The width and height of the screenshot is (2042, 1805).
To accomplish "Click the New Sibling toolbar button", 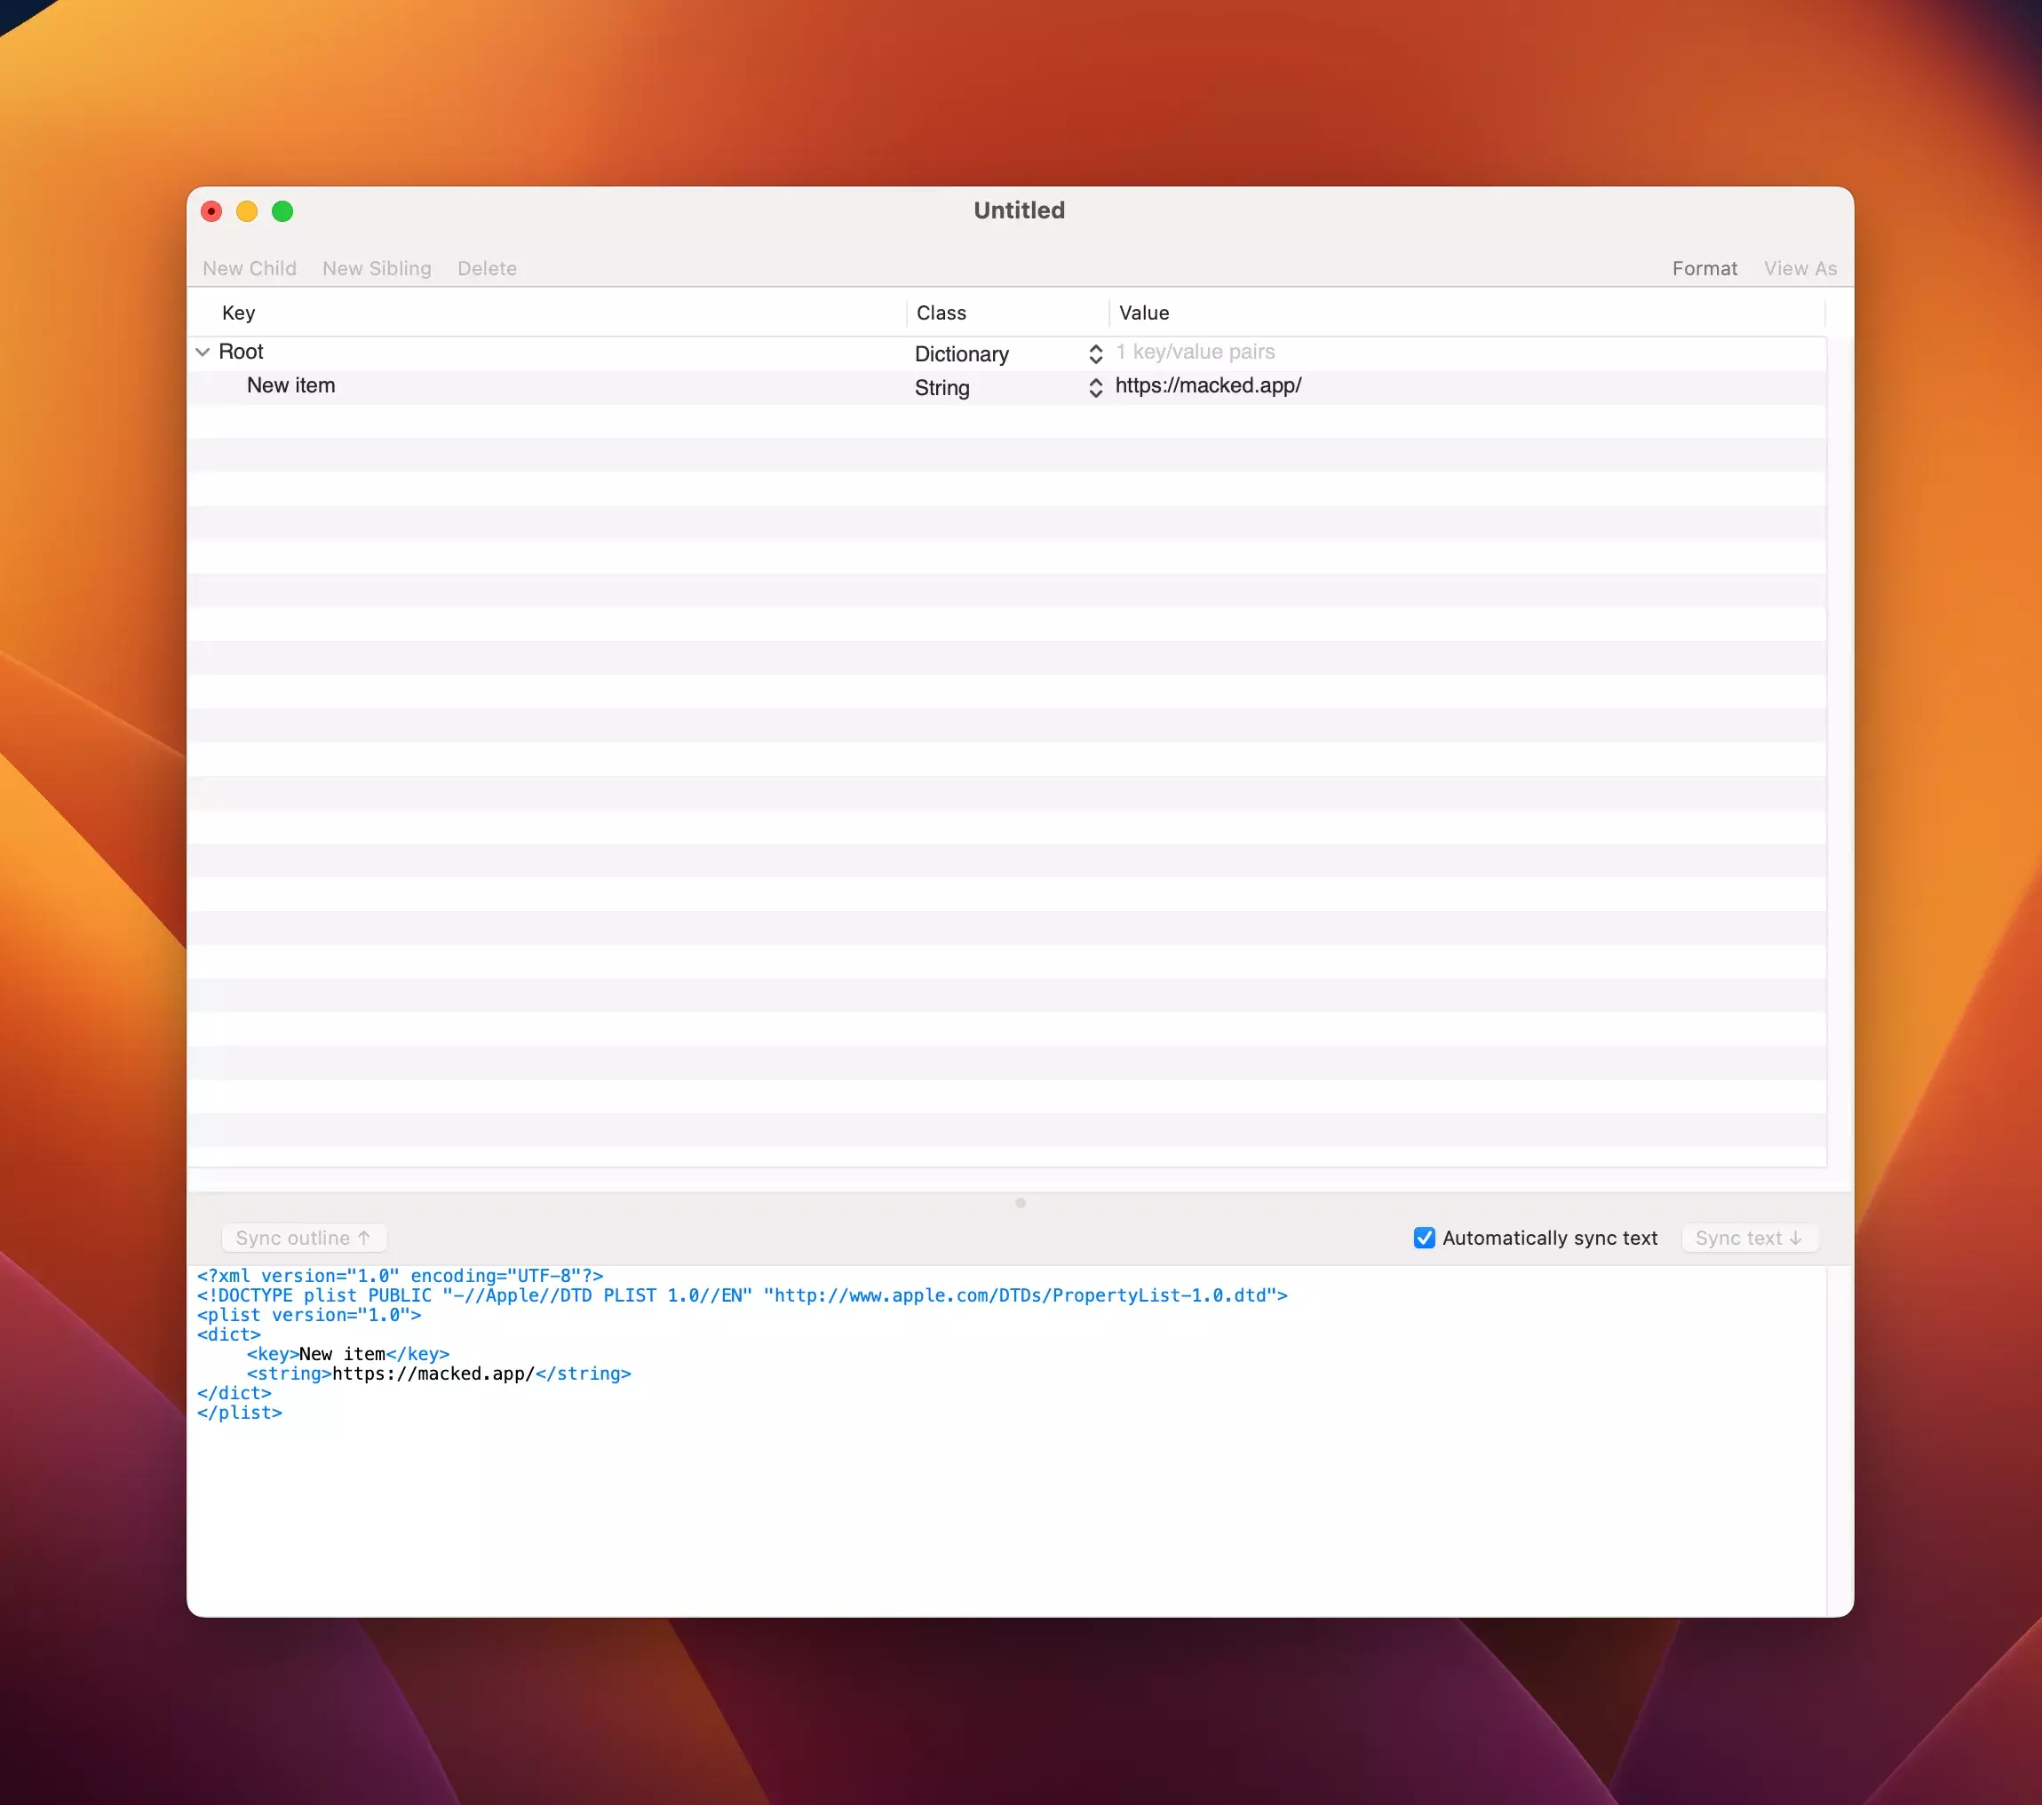I will [x=377, y=268].
